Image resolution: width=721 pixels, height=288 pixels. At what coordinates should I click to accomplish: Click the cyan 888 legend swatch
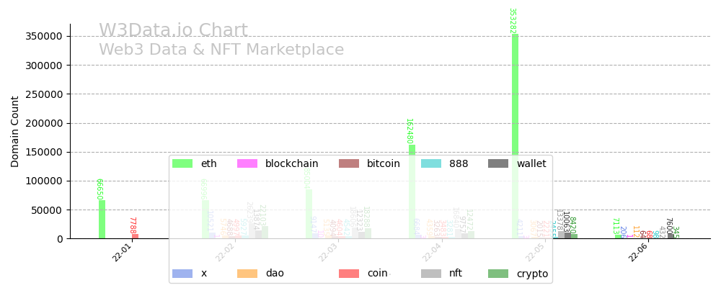430,163
